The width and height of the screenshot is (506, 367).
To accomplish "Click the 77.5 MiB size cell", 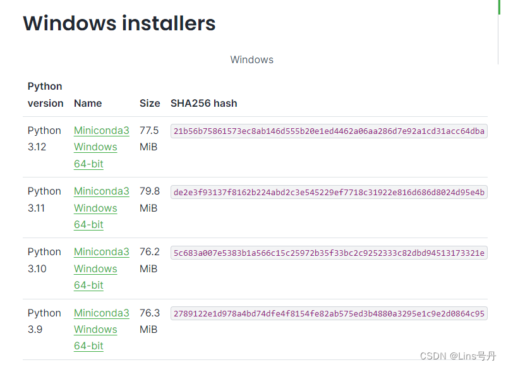I will pyautogui.click(x=149, y=139).
